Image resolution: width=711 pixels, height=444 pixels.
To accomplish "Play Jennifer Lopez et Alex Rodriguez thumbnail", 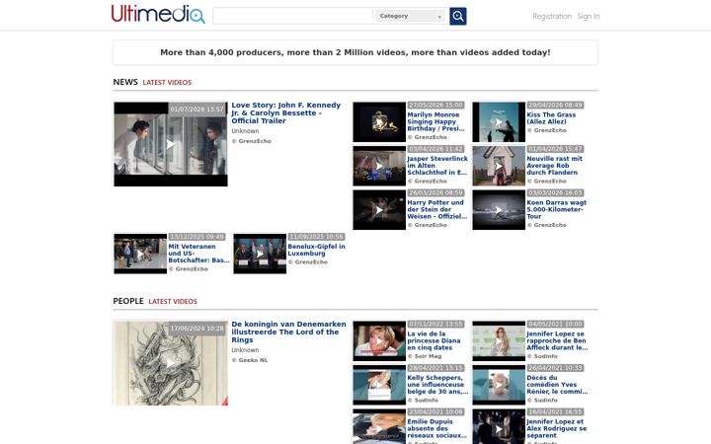I will point(499,427).
